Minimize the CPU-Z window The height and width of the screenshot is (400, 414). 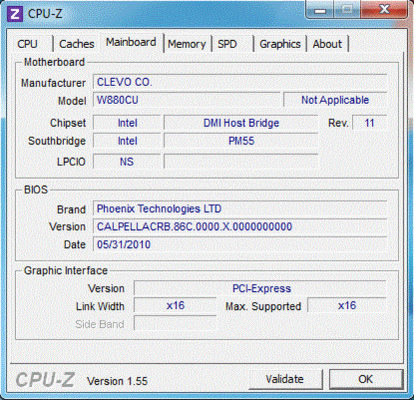320,9
